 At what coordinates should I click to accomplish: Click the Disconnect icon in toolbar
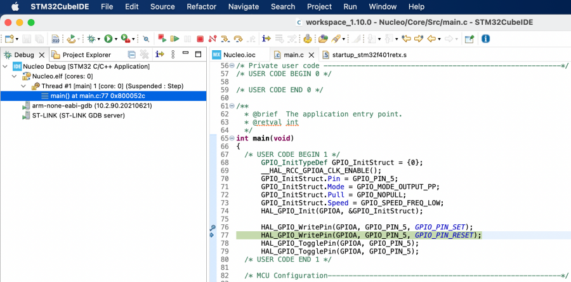tap(213, 39)
